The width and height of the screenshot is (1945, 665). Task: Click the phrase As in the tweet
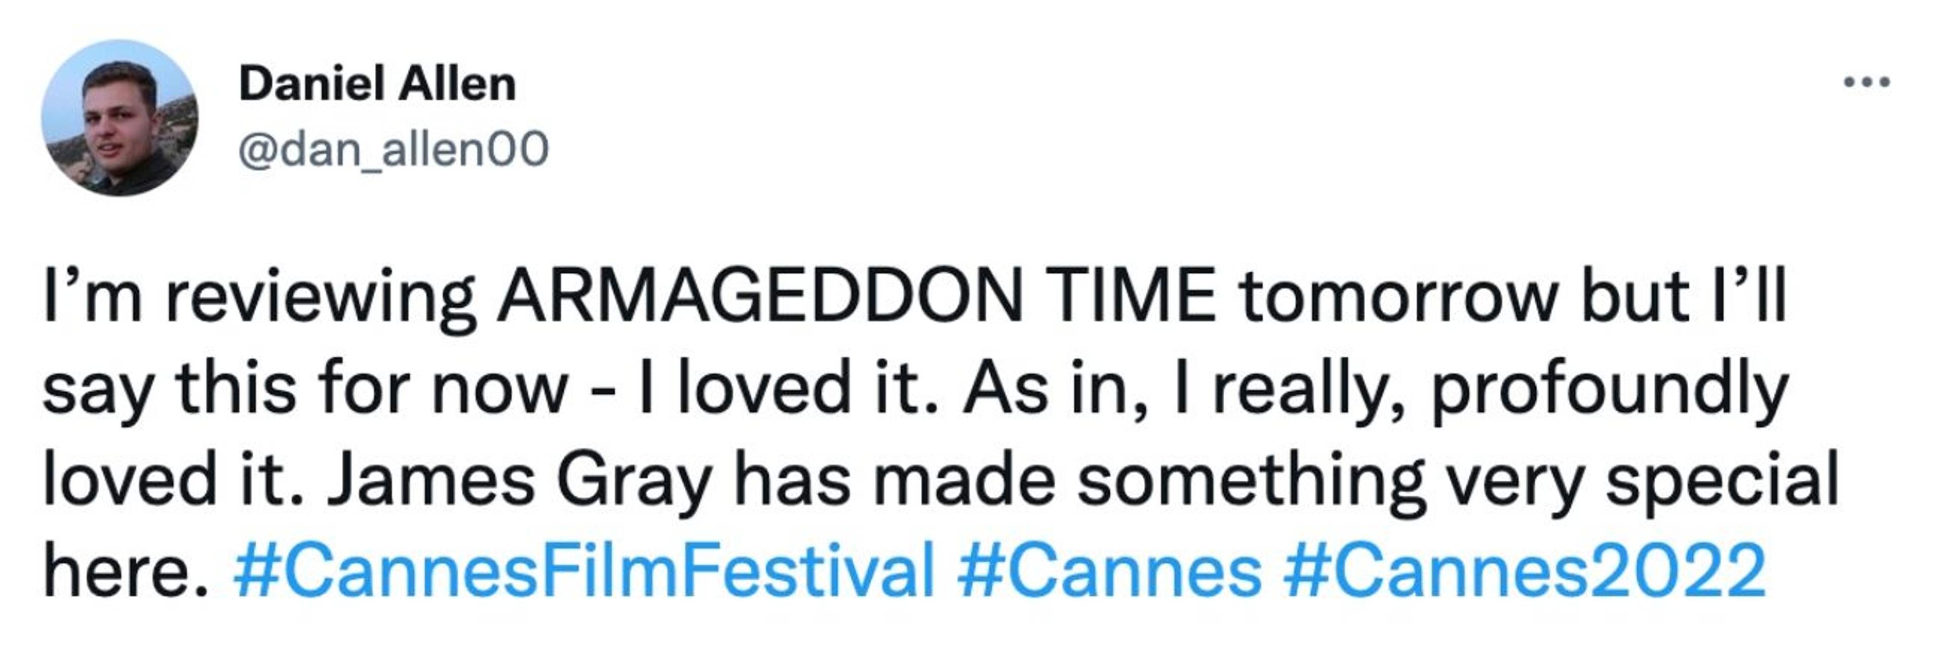[x=1004, y=390]
